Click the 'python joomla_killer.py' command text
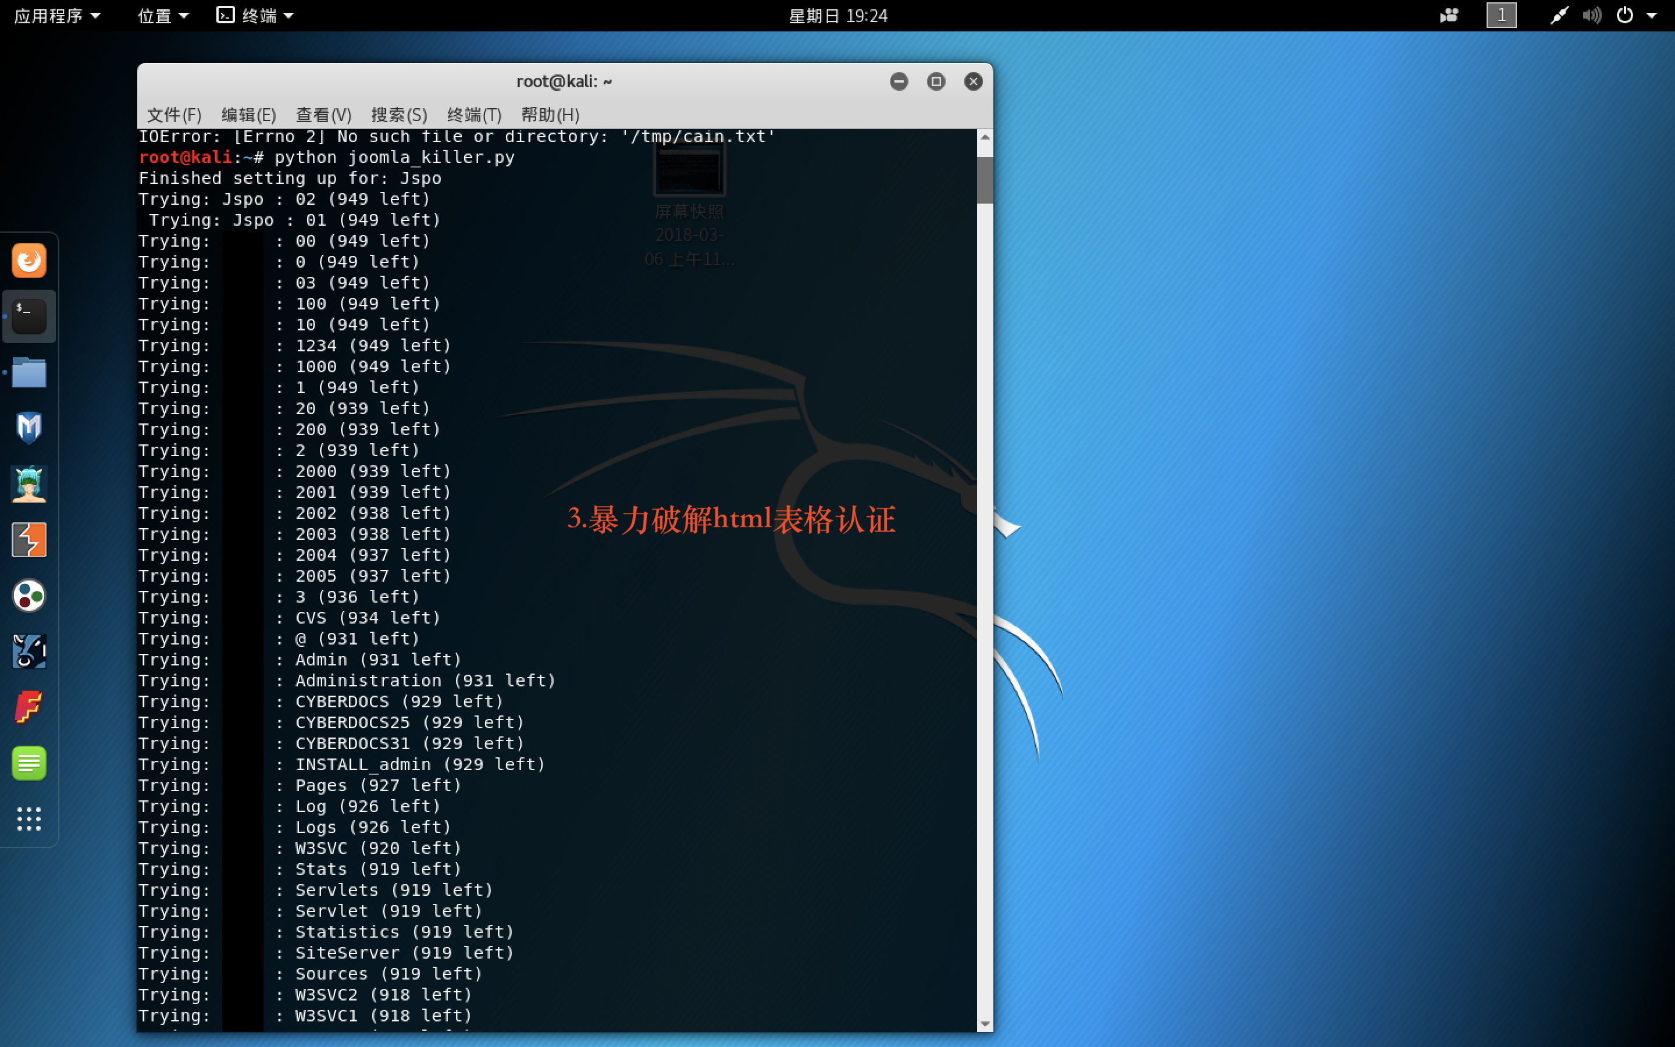 coord(394,157)
